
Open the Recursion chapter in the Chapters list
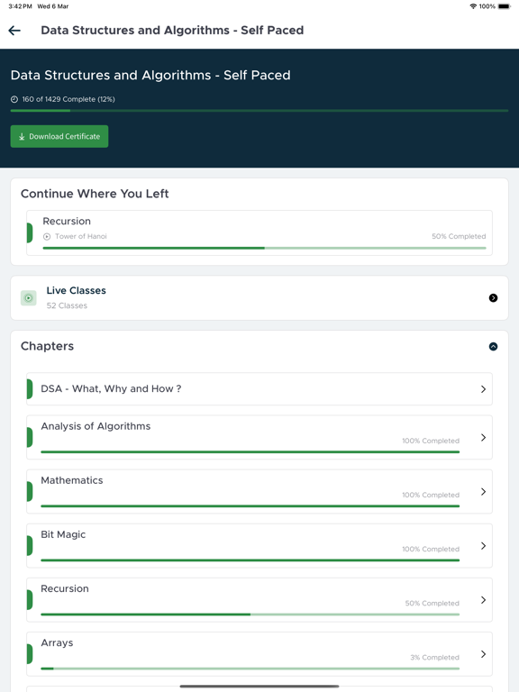tap(259, 600)
